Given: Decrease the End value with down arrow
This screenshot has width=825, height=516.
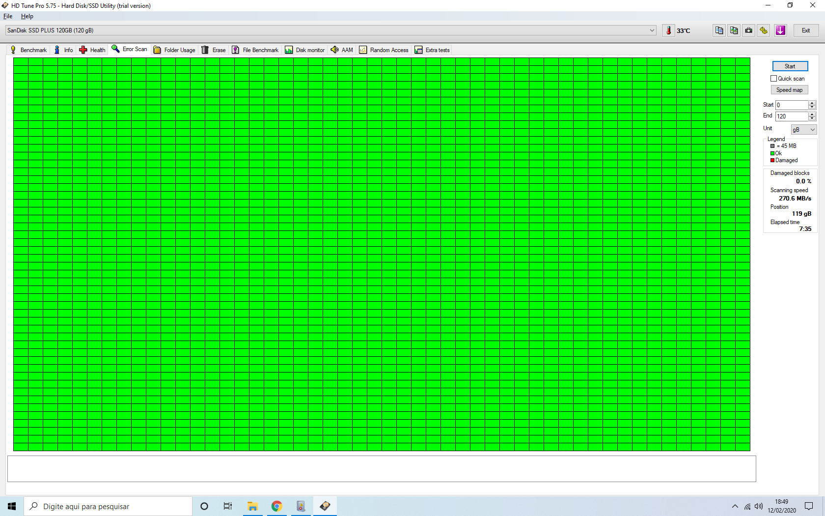Looking at the screenshot, I should [x=812, y=118].
